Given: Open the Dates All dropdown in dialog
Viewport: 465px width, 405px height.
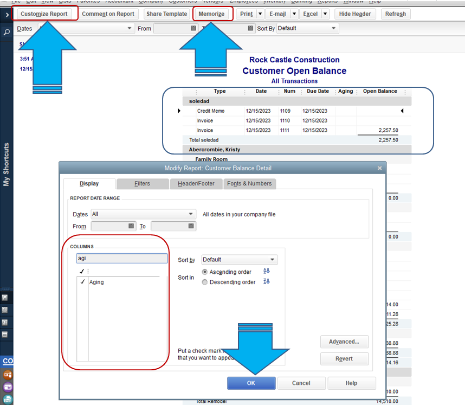Looking at the screenshot, I should pyautogui.click(x=143, y=214).
